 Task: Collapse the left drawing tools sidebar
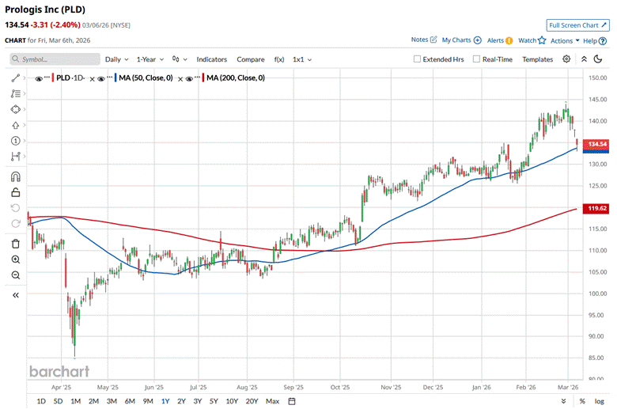tap(16, 295)
